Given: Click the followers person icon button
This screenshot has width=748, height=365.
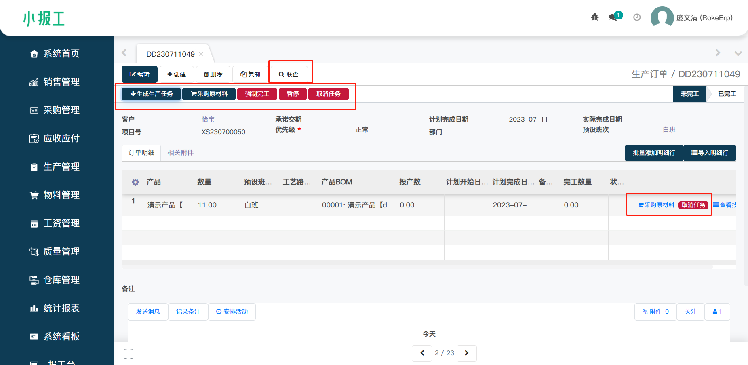Looking at the screenshot, I should [x=717, y=312].
